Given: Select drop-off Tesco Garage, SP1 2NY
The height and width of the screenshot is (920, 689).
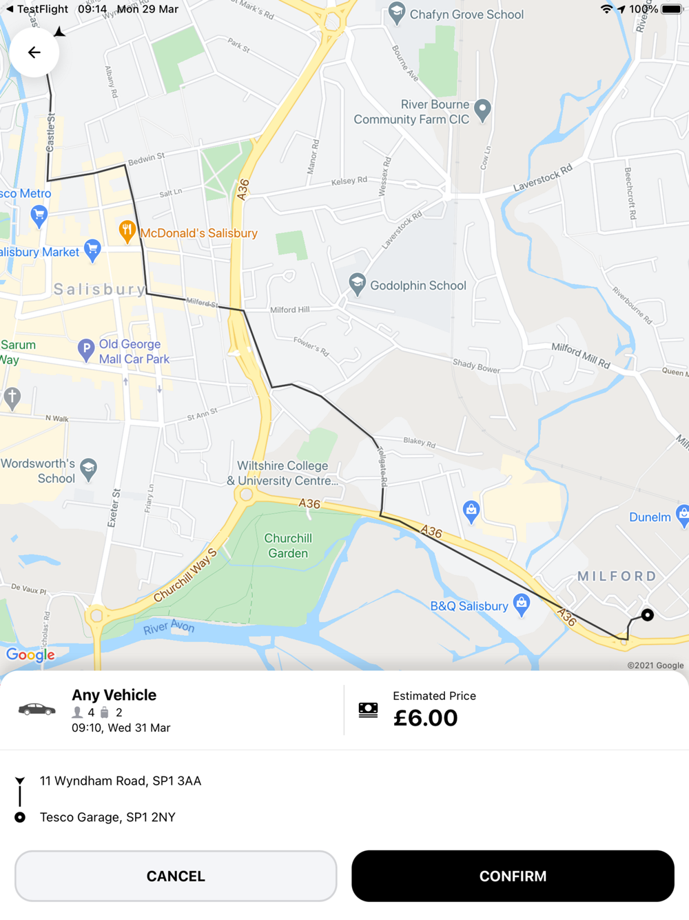Looking at the screenshot, I should pos(107,817).
